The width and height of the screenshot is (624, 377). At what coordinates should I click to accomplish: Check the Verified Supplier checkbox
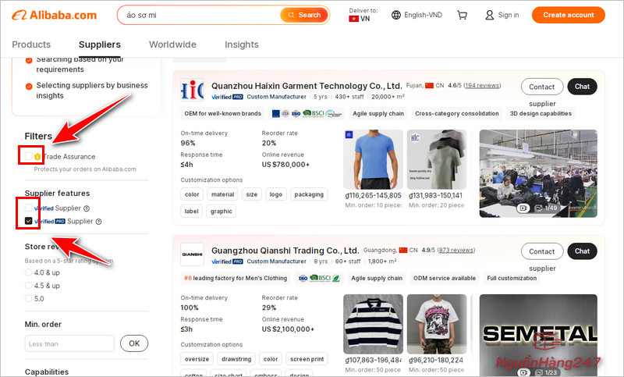[29, 208]
